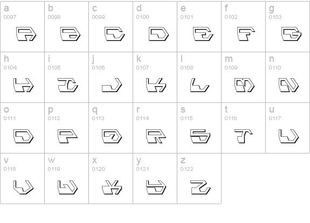Open the y glyph cell coded 0121
The height and width of the screenshot is (223, 310).
click(x=155, y=178)
